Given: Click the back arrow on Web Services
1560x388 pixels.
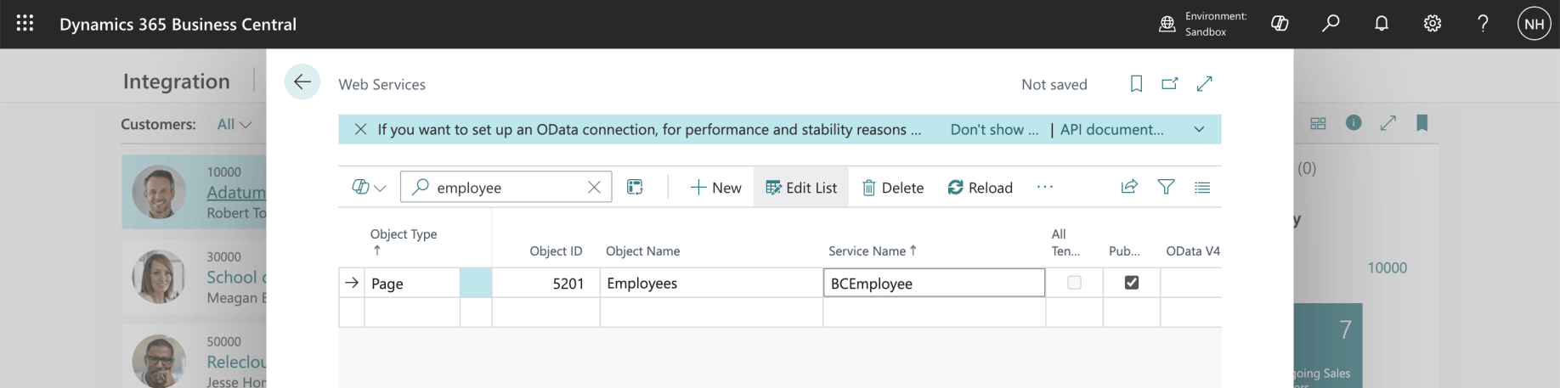Looking at the screenshot, I should tap(302, 82).
